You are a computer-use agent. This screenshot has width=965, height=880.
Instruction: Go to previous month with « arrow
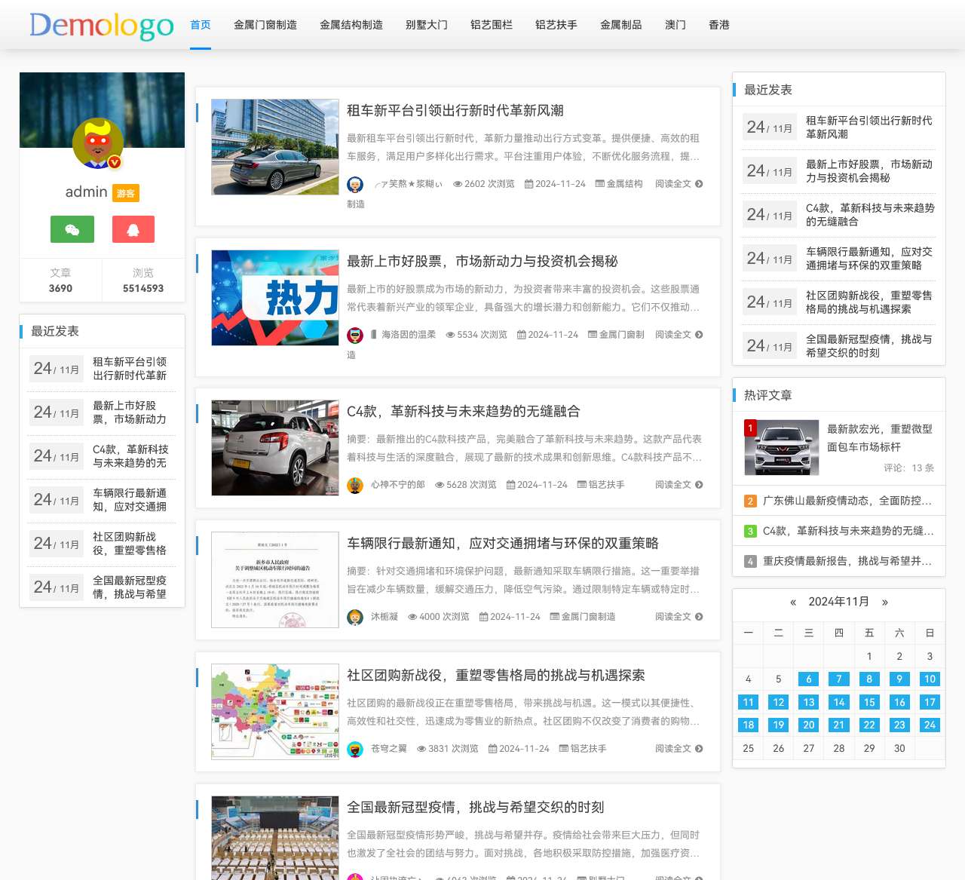click(x=793, y=602)
